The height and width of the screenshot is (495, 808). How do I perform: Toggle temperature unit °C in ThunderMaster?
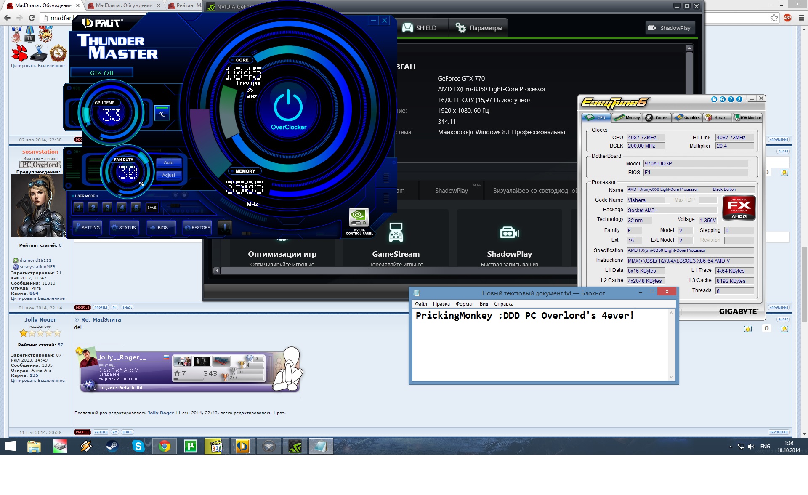[x=162, y=114]
